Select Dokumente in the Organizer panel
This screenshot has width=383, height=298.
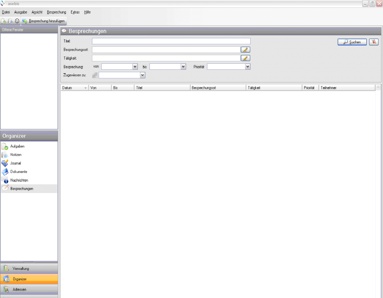coord(18,172)
